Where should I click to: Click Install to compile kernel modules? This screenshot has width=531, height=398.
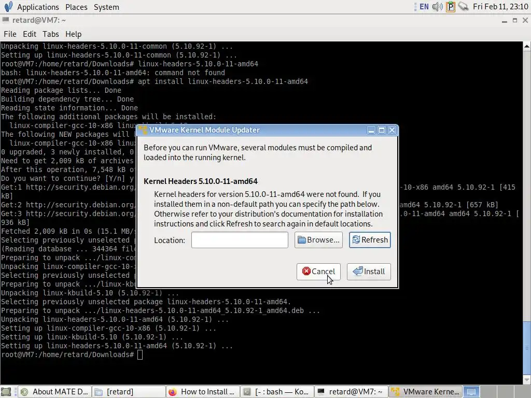(369, 272)
